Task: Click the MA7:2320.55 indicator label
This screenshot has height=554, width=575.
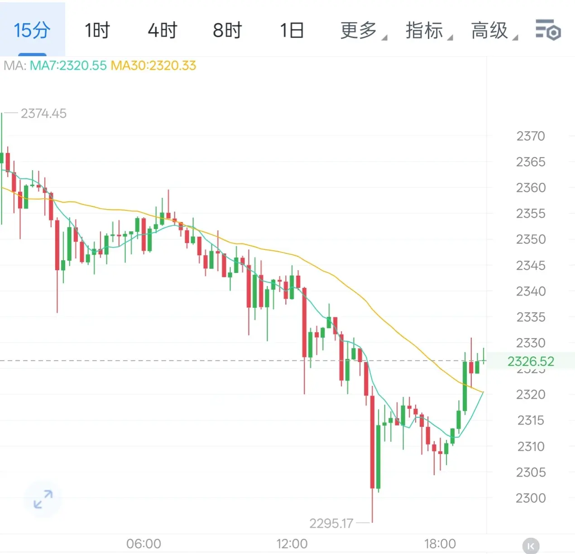Action: click(x=68, y=66)
